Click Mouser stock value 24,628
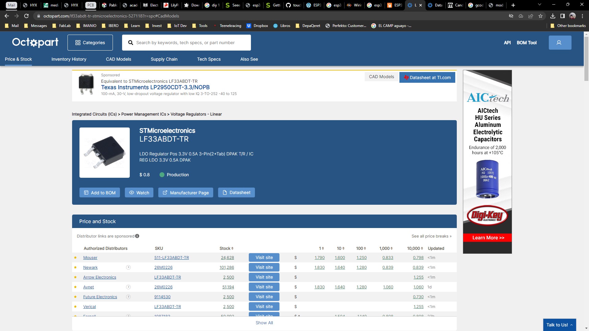589x331 pixels. point(227,257)
